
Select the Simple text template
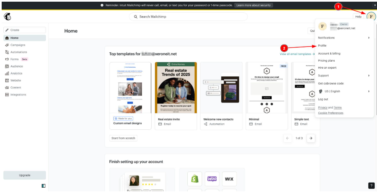click(x=305, y=96)
